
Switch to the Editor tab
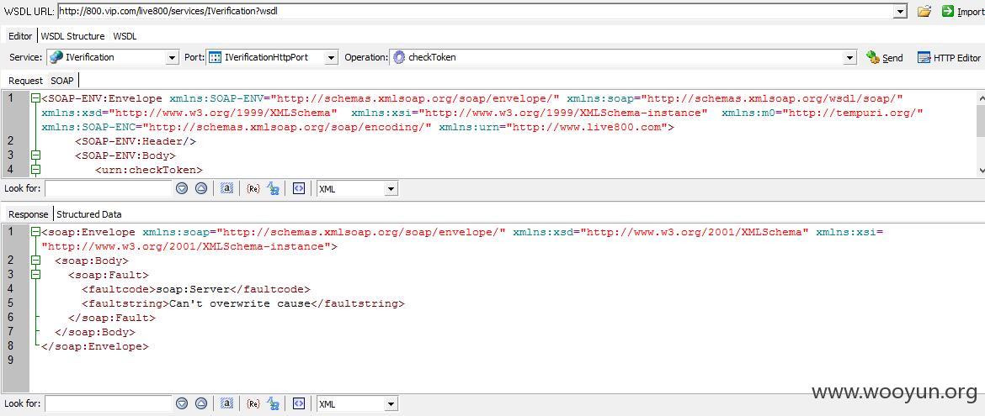20,36
